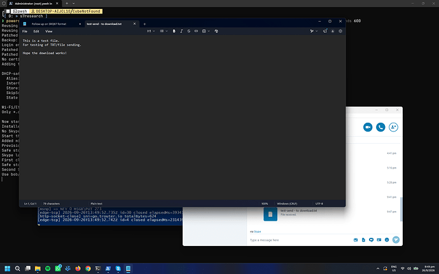Click the Skype send message button

tap(396, 240)
